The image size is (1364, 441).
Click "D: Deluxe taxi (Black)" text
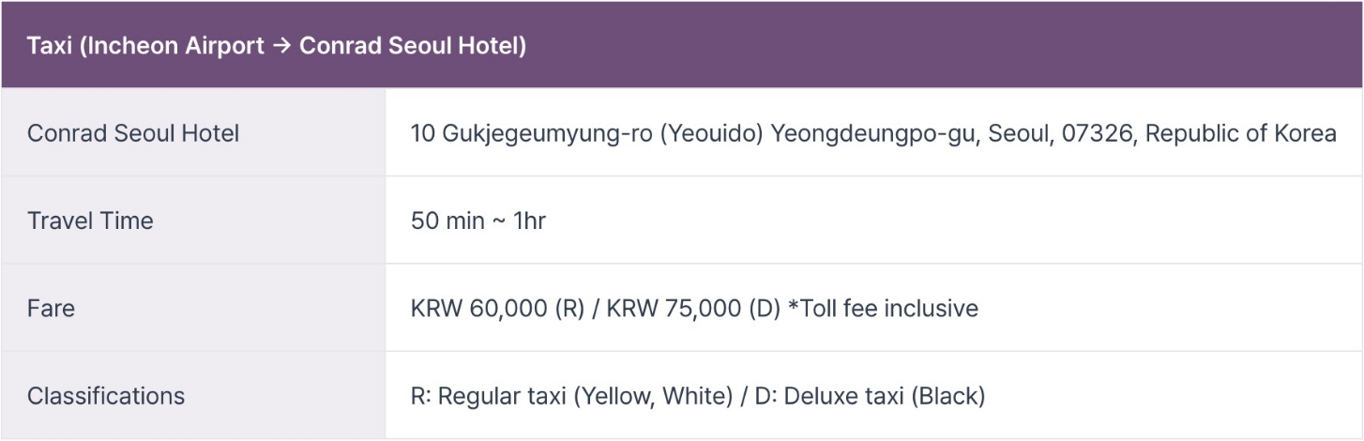870,396
